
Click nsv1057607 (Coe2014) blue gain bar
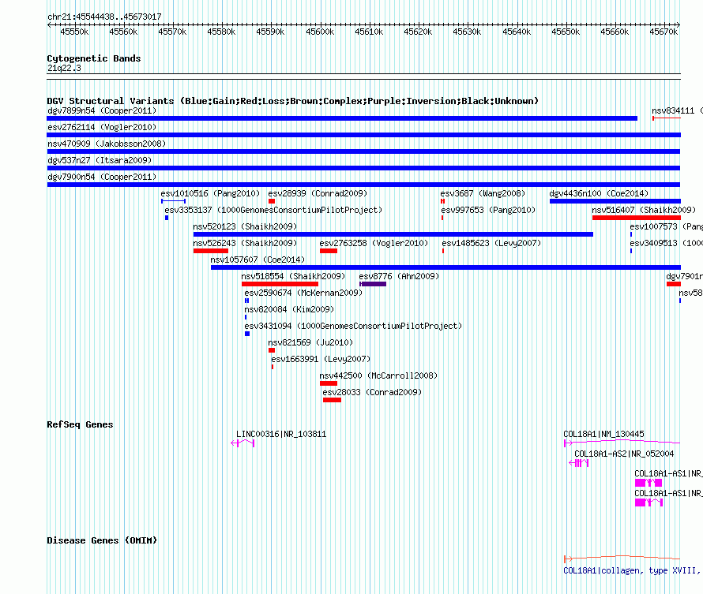coord(445,267)
